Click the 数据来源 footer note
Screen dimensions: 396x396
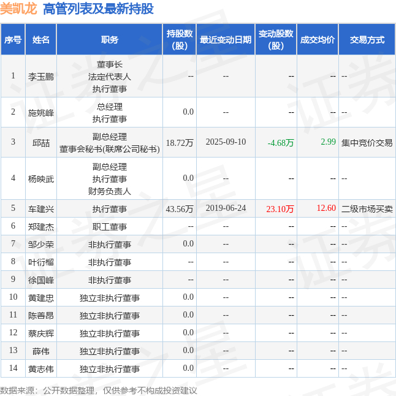pos(98,390)
